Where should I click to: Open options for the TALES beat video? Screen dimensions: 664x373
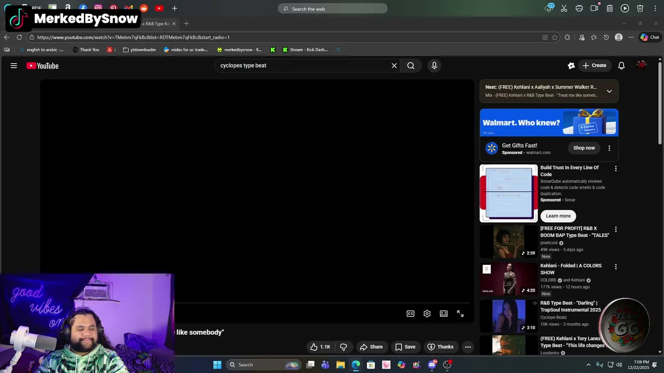tap(616, 229)
